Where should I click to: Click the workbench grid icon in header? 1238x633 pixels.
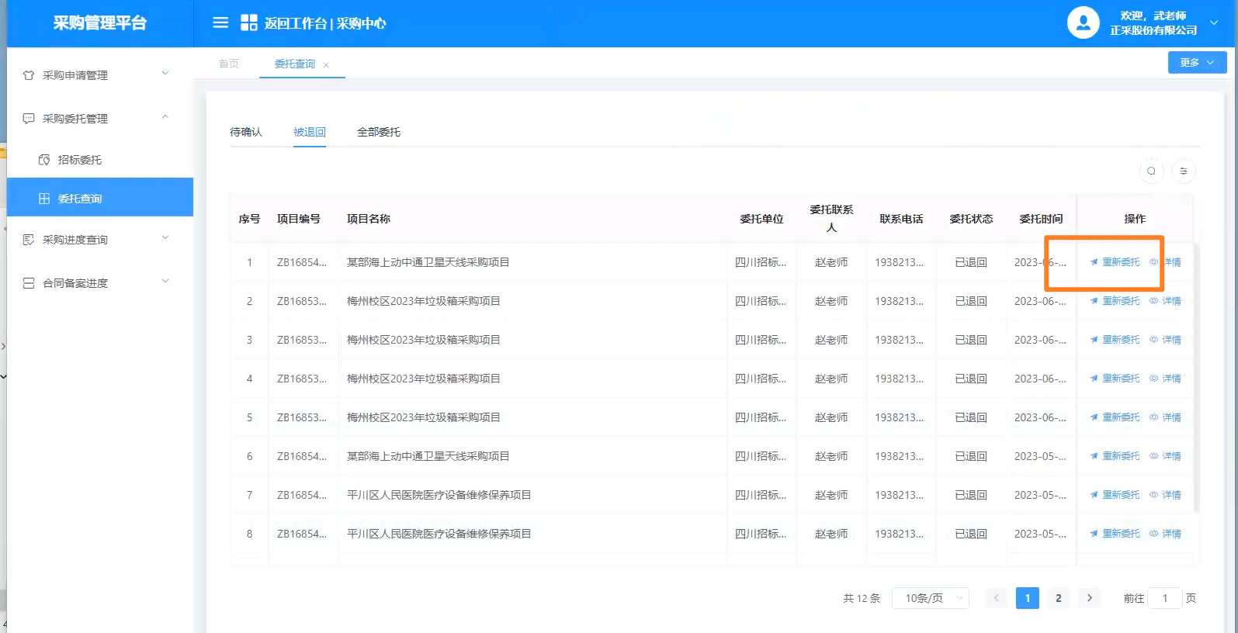tap(248, 23)
